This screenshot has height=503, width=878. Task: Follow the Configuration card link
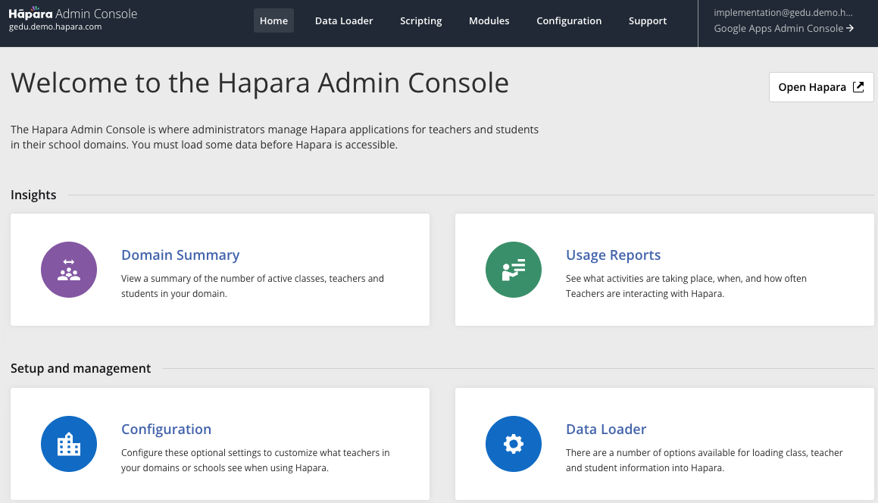click(x=167, y=429)
